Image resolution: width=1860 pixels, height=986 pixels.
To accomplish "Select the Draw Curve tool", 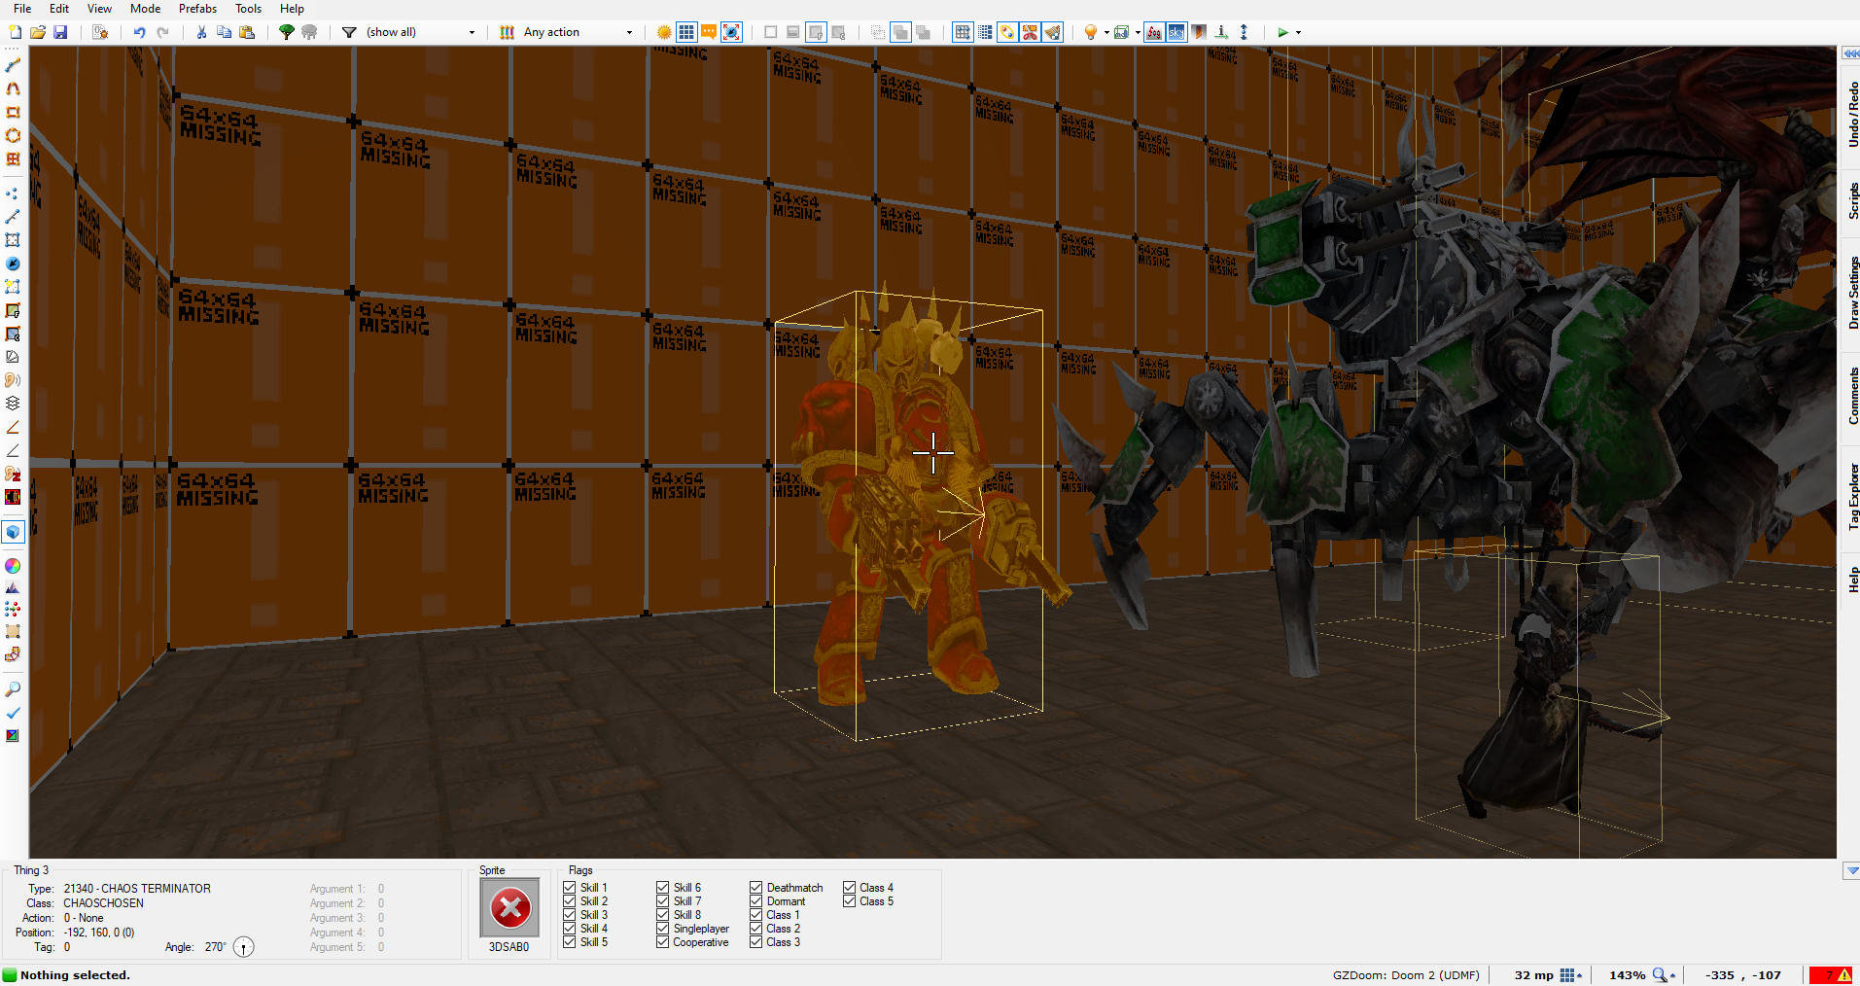I will tap(13, 88).
